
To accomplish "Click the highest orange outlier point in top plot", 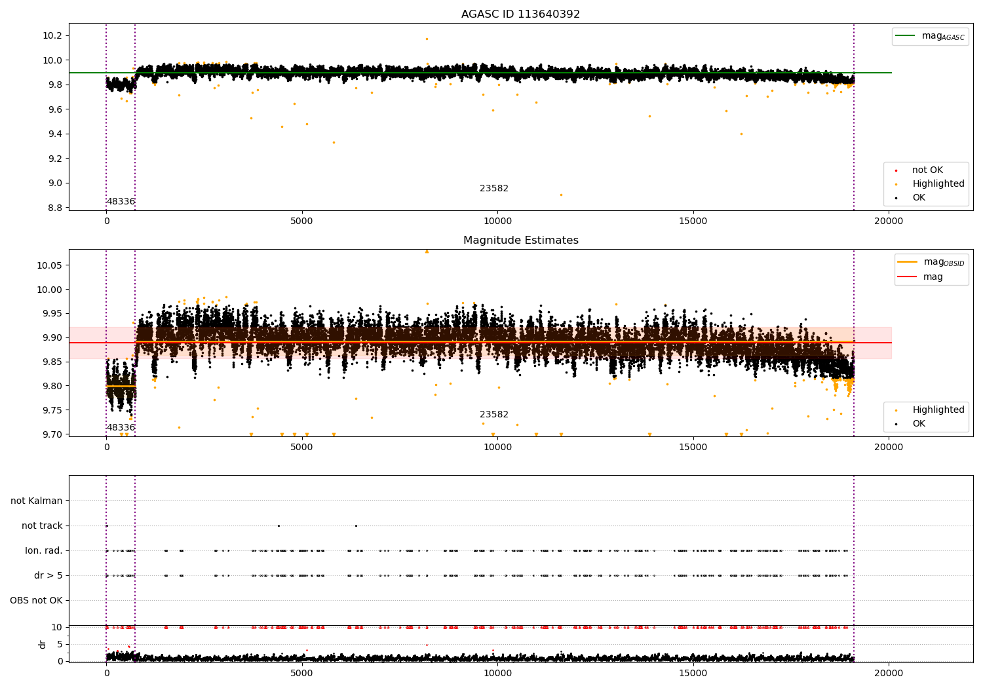I will (427, 39).
